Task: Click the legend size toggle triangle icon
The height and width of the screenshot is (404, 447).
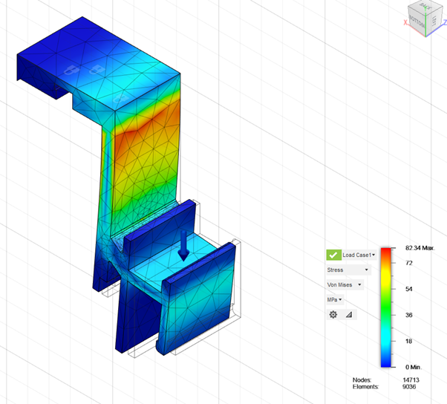Action: pos(349,315)
